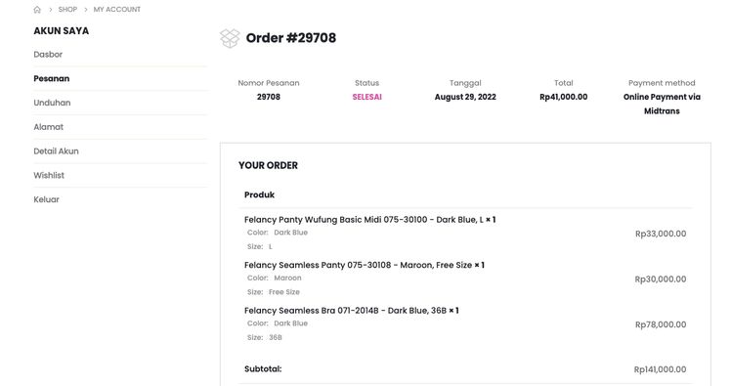The width and height of the screenshot is (731, 386).
Task: Go to Dasbor in account menu
Action: click(48, 54)
